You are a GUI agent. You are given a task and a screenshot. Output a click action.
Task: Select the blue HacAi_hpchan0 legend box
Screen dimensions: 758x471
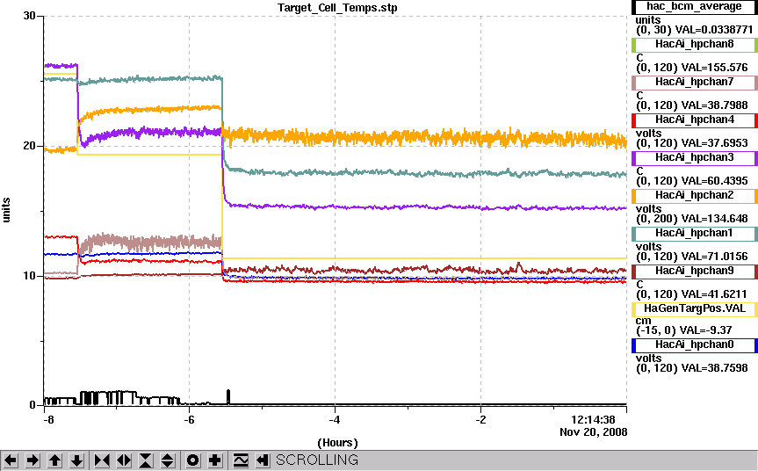[x=694, y=344]
